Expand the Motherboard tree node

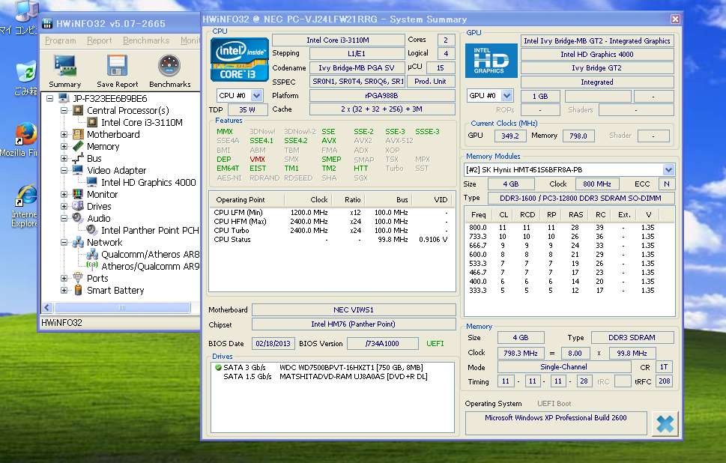[x=65, y=135]
